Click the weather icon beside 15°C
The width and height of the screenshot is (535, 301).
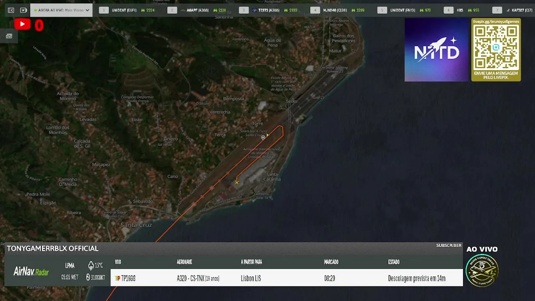coord(91,265)
